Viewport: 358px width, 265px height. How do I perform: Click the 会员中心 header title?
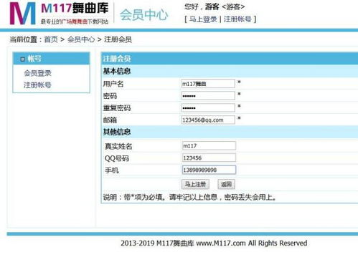143,15
